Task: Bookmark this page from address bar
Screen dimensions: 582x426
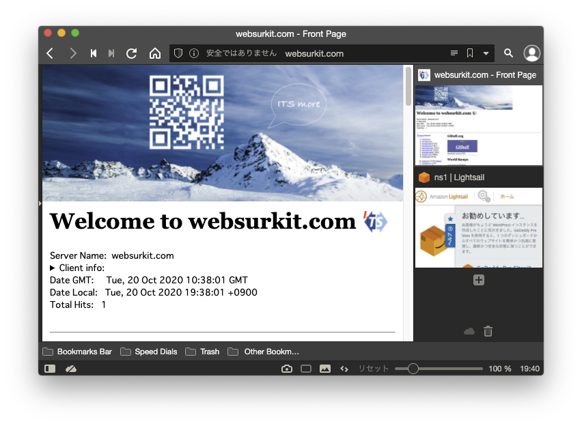Action: (470, 53)
